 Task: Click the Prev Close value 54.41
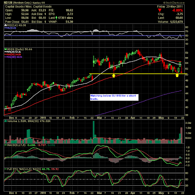point(25,22)
